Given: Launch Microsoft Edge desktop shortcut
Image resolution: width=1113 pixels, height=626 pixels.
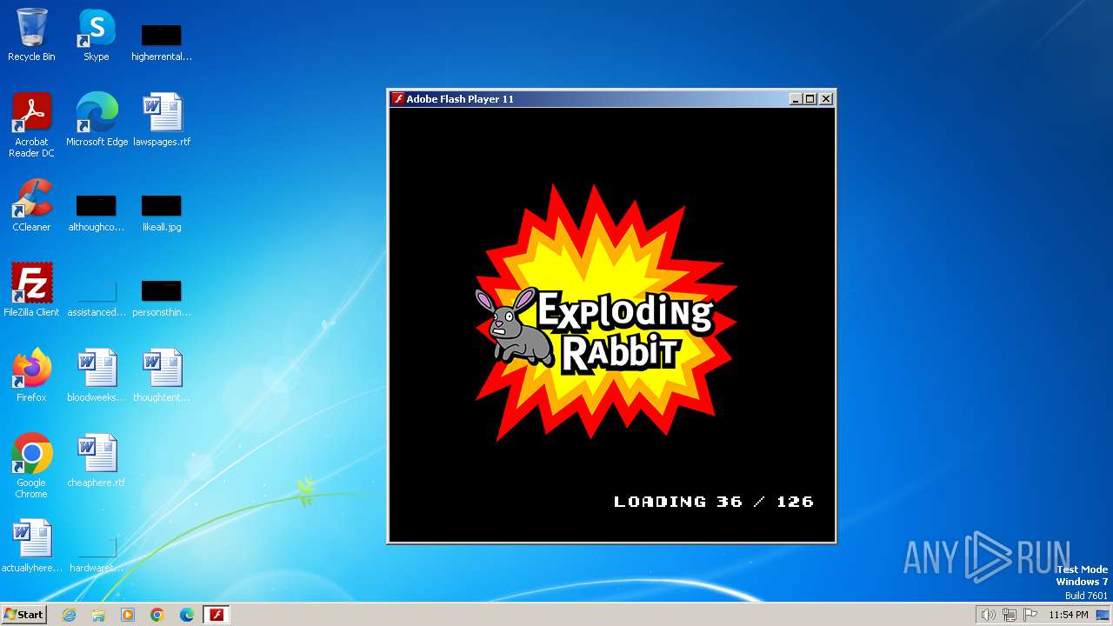Looking at the screenshot, I should click(x=97, y=119).
